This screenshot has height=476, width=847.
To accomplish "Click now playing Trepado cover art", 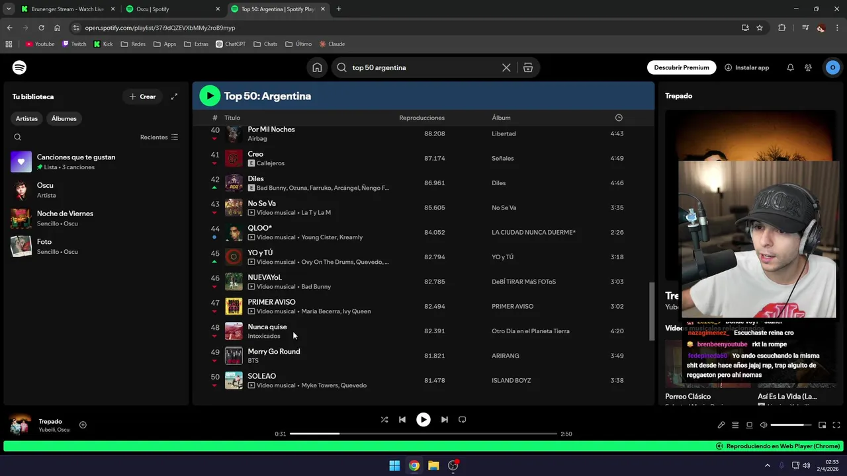I will [x=20, y=425].
